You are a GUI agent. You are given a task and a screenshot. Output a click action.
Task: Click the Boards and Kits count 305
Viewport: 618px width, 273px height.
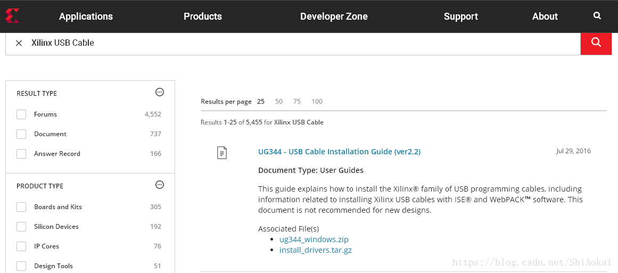(x=155, y=207)
